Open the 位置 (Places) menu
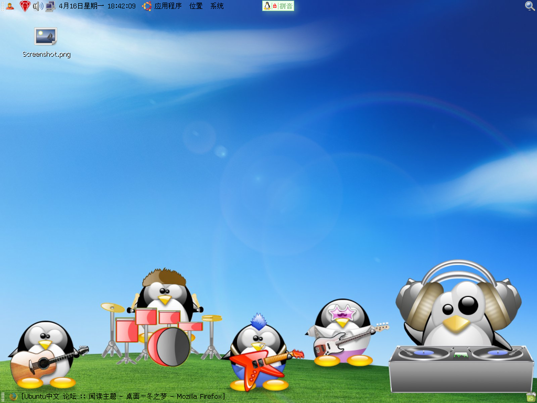 (196, 6)
